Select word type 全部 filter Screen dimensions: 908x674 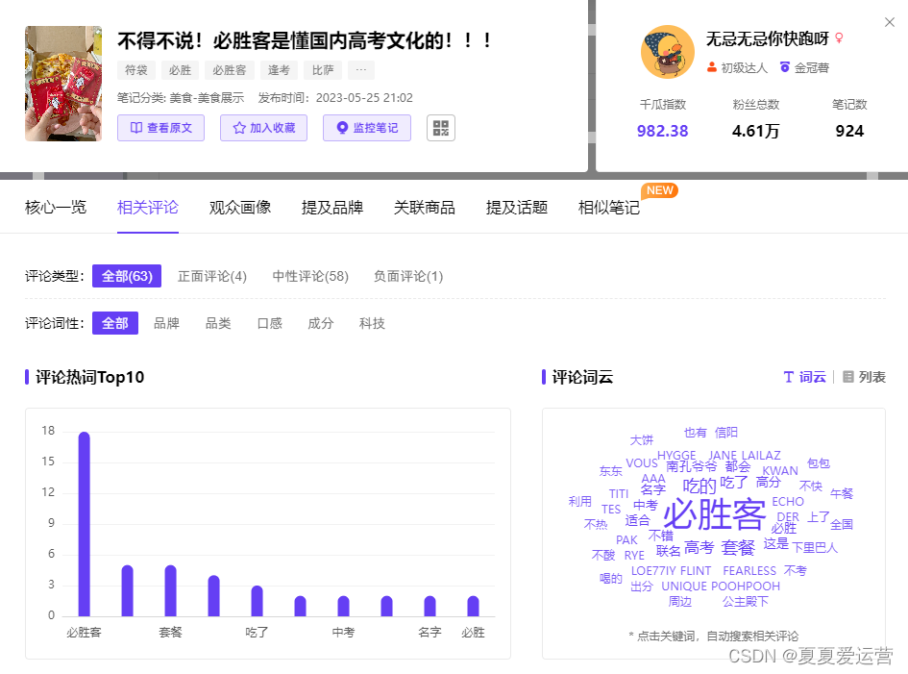(x=115, y=323)
